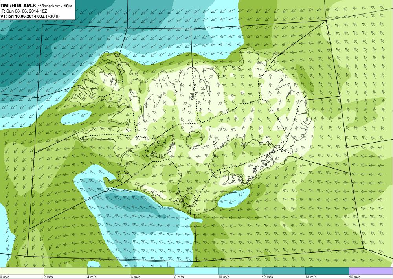Click the '10 m/s' legend label
This screenshot has height=279, width=393.
point(224,277)
